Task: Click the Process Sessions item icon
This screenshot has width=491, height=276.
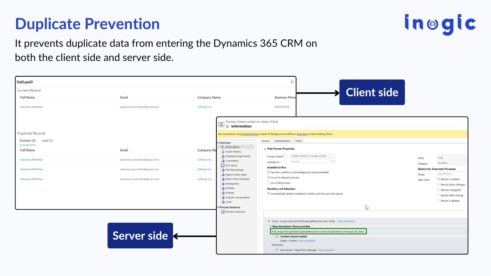Action: [222, 212]
